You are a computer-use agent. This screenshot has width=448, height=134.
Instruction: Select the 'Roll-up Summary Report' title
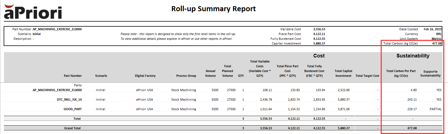pos(214,9)
